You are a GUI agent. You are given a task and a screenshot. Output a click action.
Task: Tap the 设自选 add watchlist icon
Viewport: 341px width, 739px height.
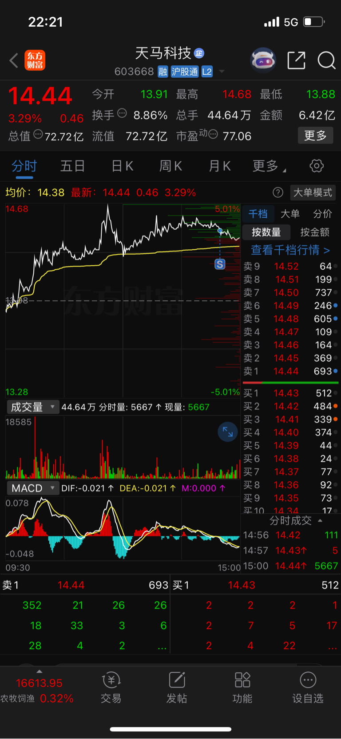(308, 687)
